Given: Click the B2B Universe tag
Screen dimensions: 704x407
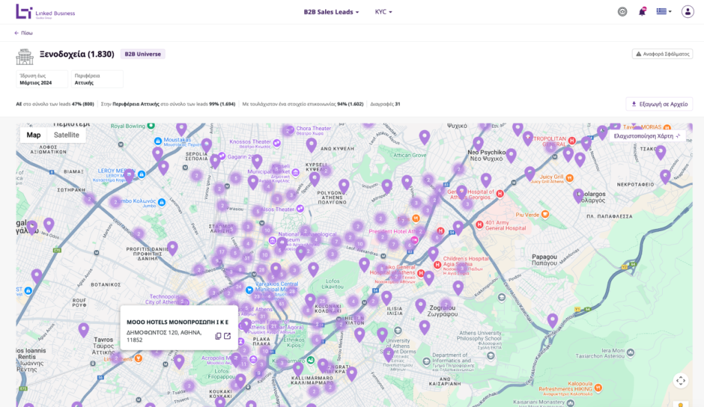Looking at the screenshot, I should 143,54.
